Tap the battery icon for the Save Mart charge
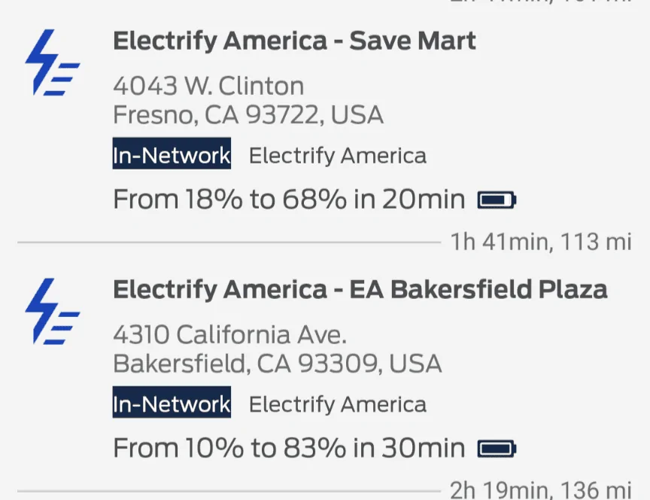Viewport: 650px width, 500px height. 497,200
